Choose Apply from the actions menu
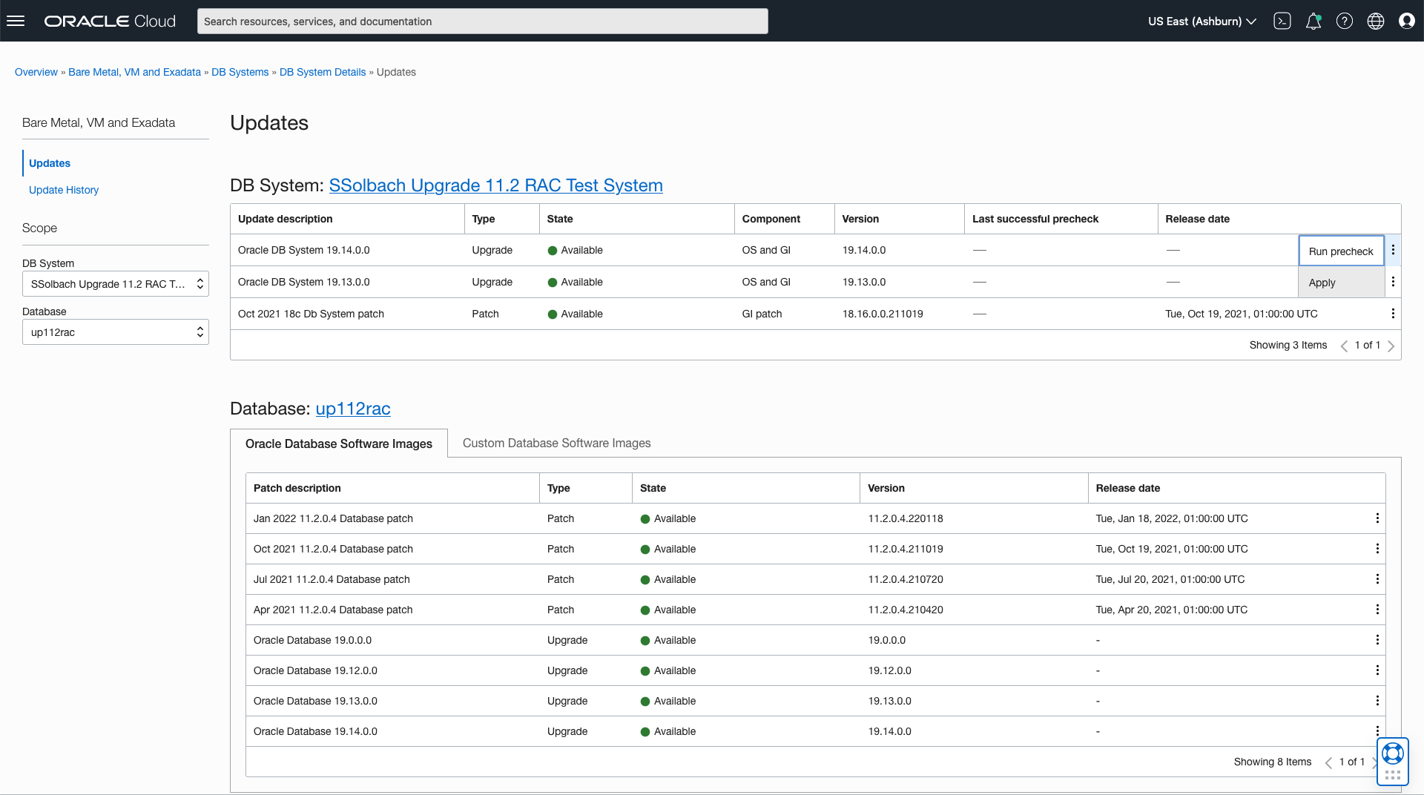 pos(1322,283)
